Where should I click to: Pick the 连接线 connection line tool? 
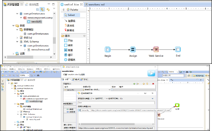pyautogui.click(x=70, y=21)
